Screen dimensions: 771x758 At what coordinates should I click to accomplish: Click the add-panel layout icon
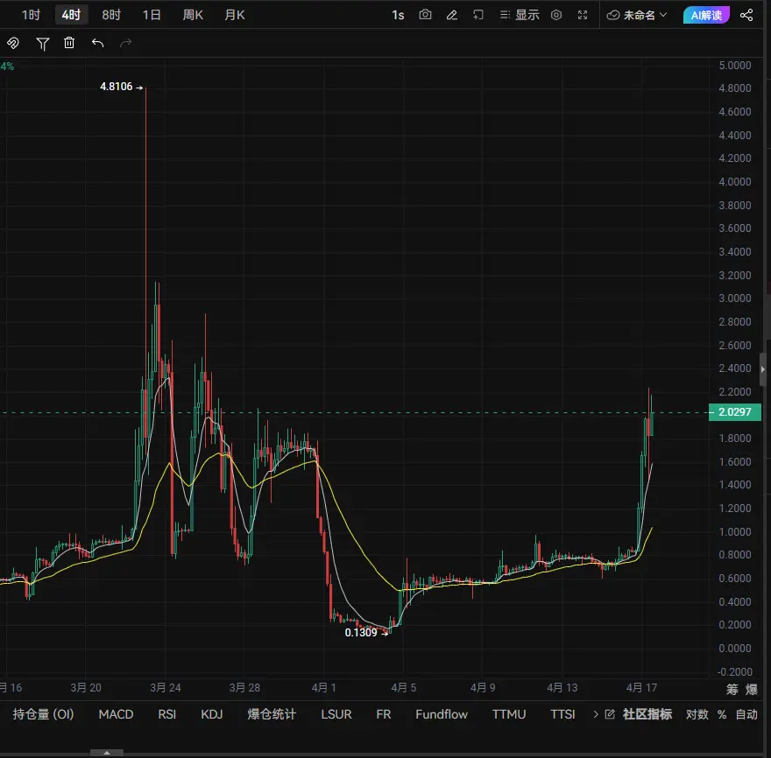478,15
